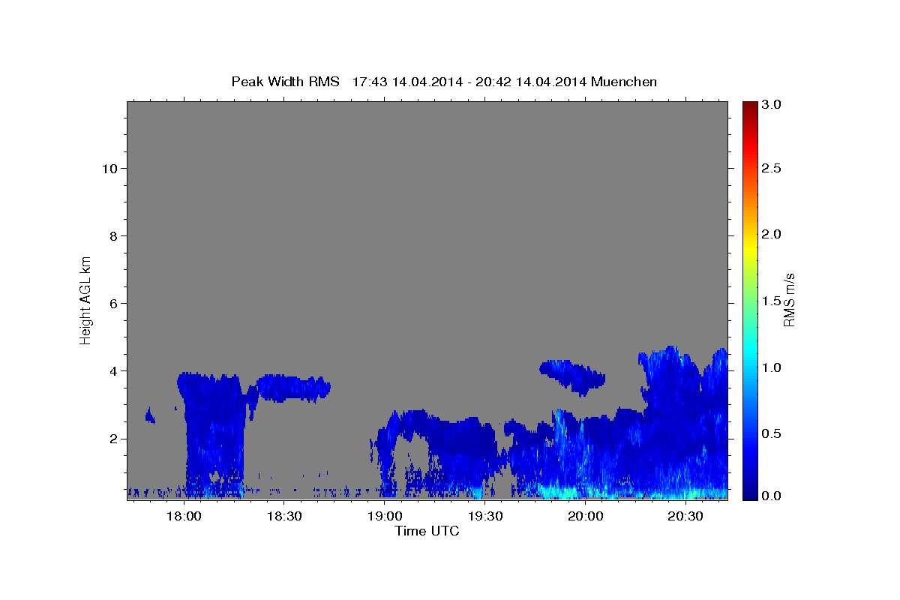This screenshot has width=900, height=600.
Task: Click the 19:00 time tick label
Action: pyautogui.click(x=384, y=516)
